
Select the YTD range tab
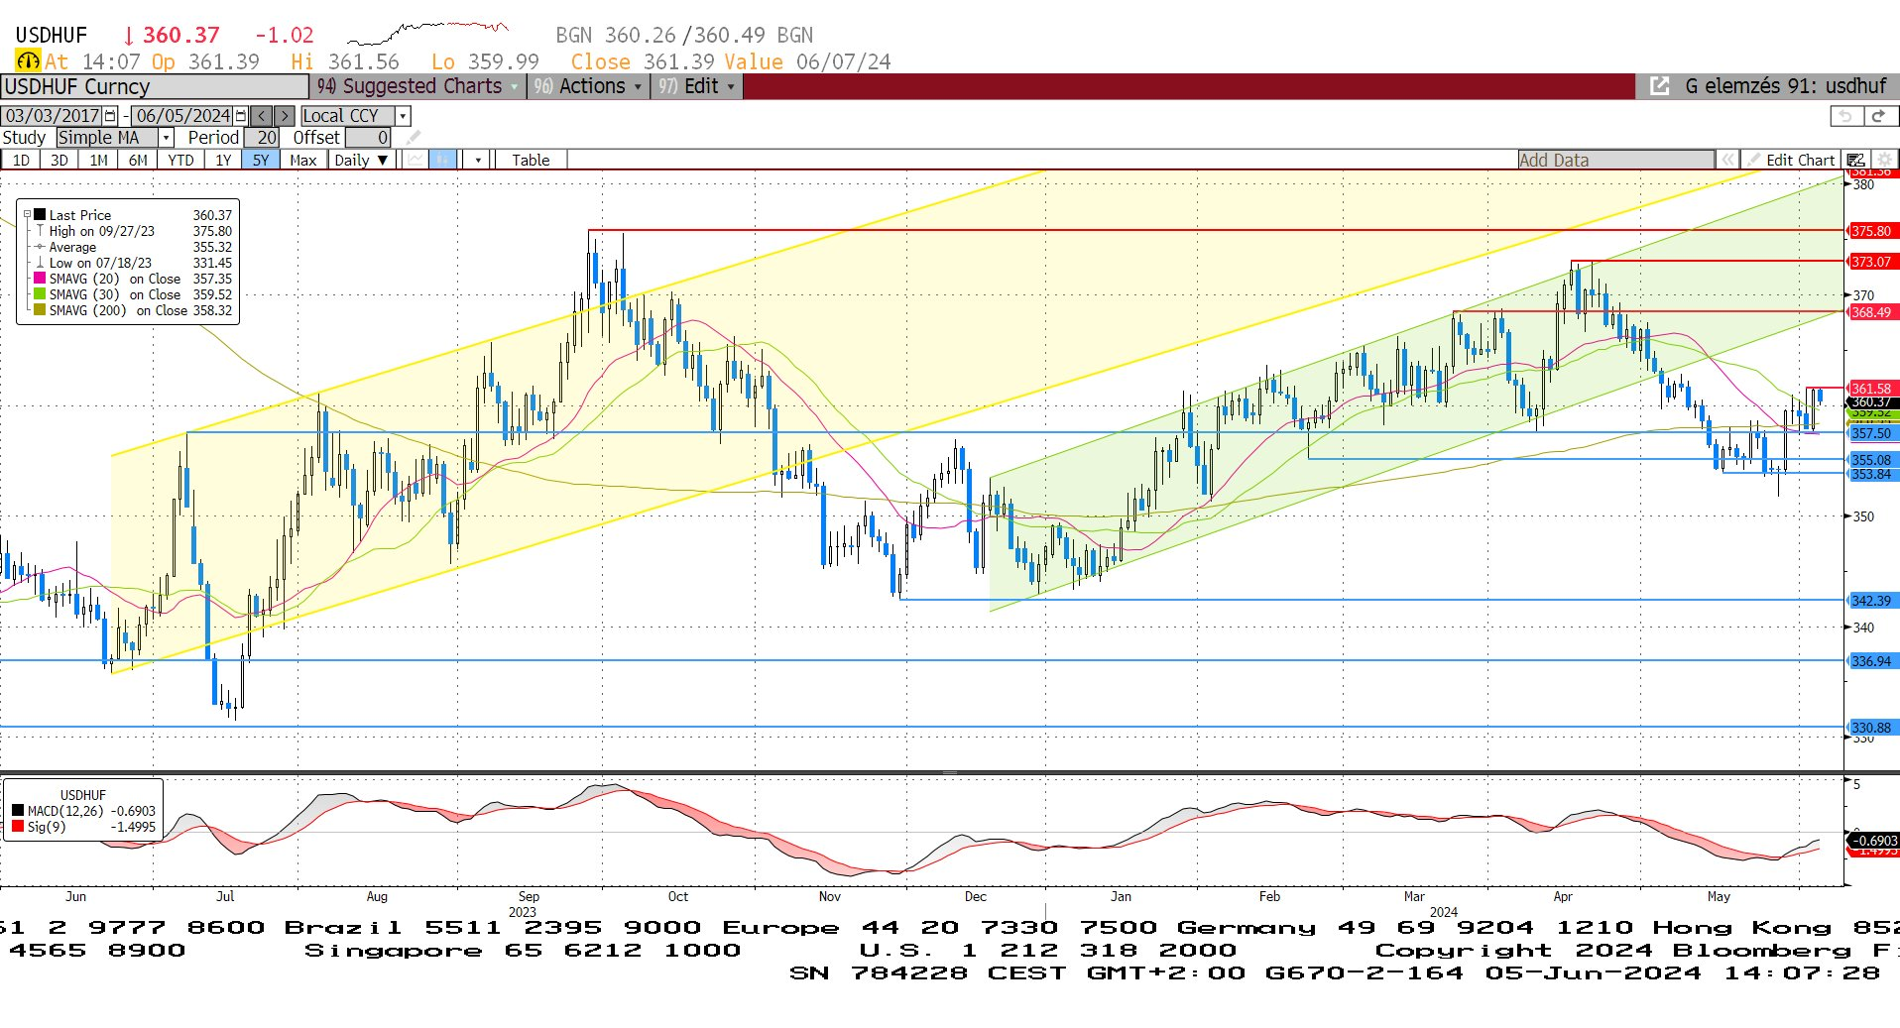point(180,160)
